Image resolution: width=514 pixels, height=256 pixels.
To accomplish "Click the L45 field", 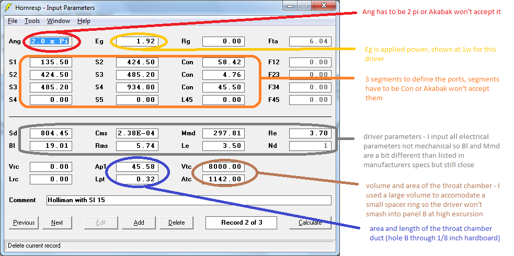I will [224, 99].
